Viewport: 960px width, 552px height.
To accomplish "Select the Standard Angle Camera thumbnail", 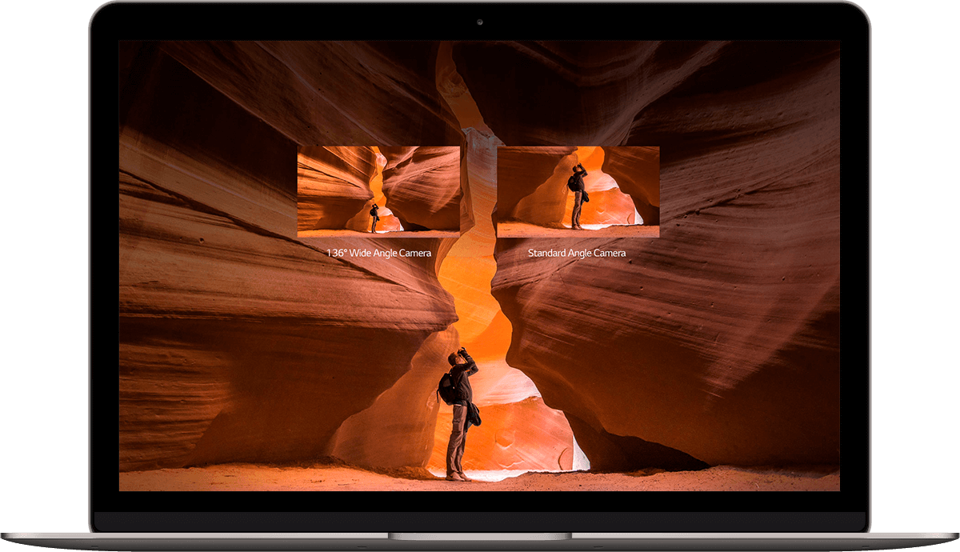I will (578, 191).
